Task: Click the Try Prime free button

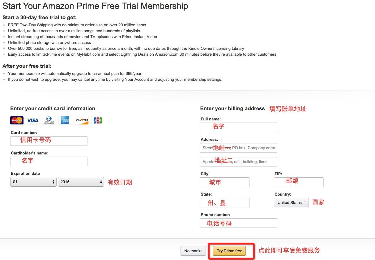Action: [x=229, y=251]
